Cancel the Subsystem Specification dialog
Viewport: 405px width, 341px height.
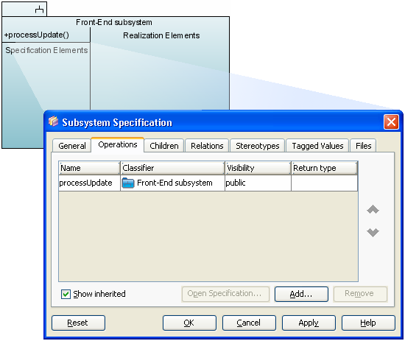tap(249, 323)
